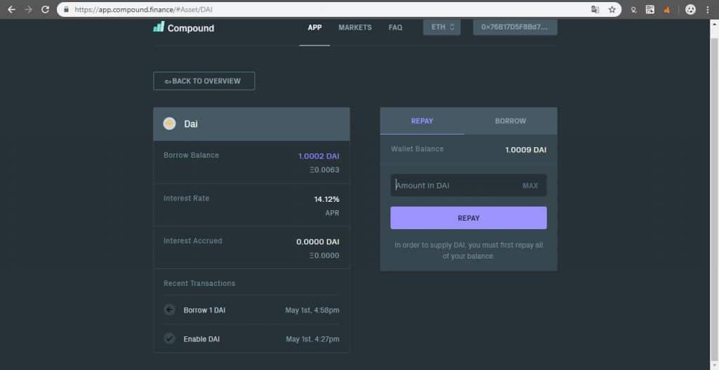Click the padlock site security icon
The image size is (719, 370).
67,9
